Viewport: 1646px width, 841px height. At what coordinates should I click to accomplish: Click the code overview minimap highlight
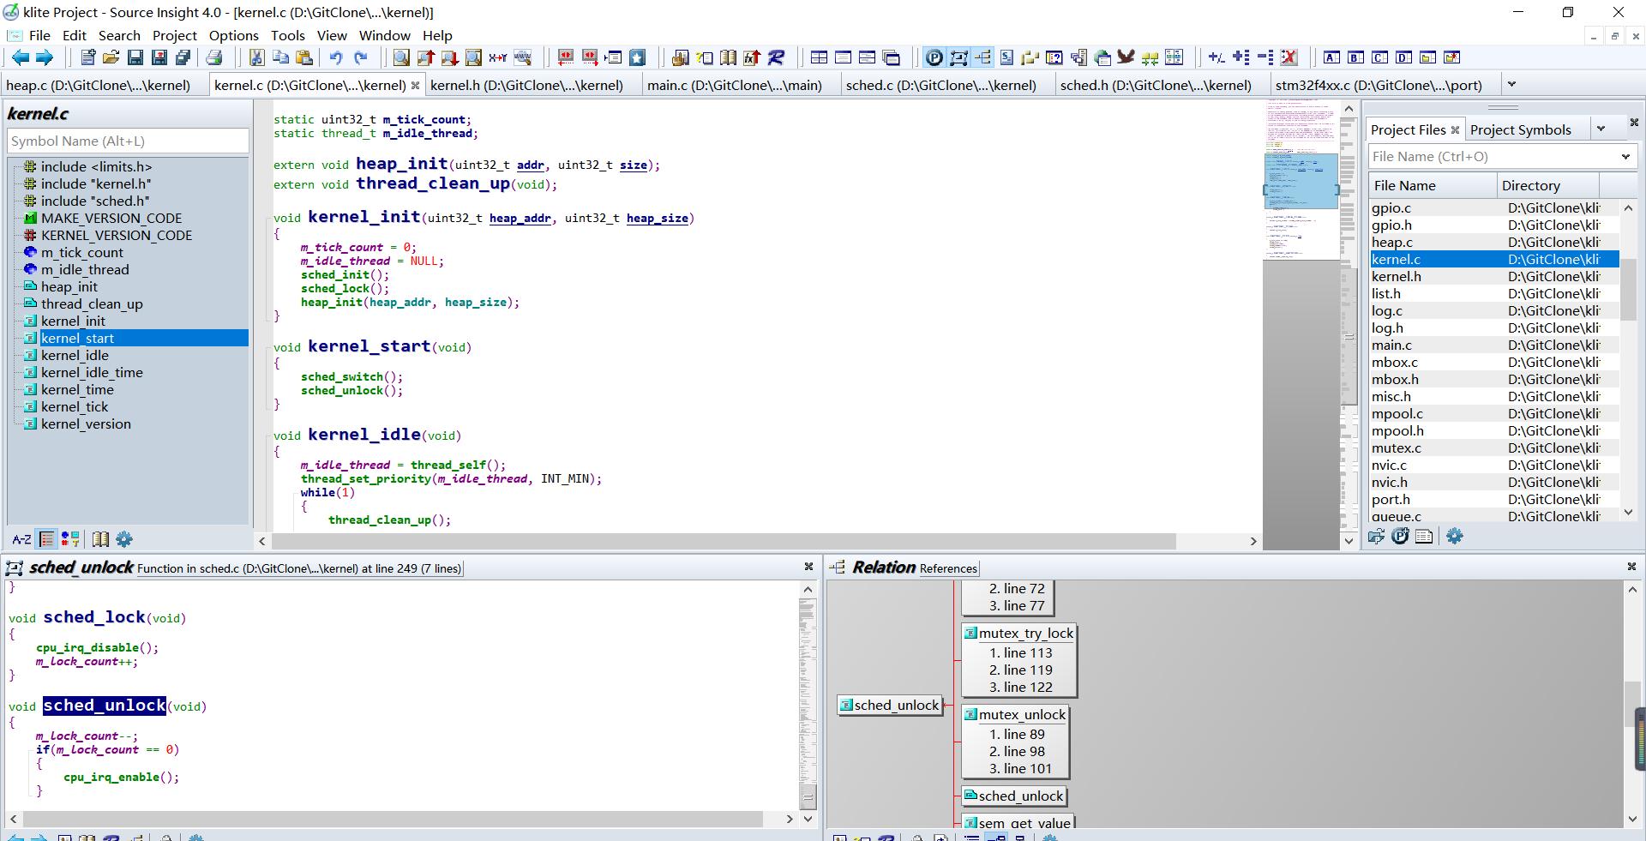click(1301, 181)
